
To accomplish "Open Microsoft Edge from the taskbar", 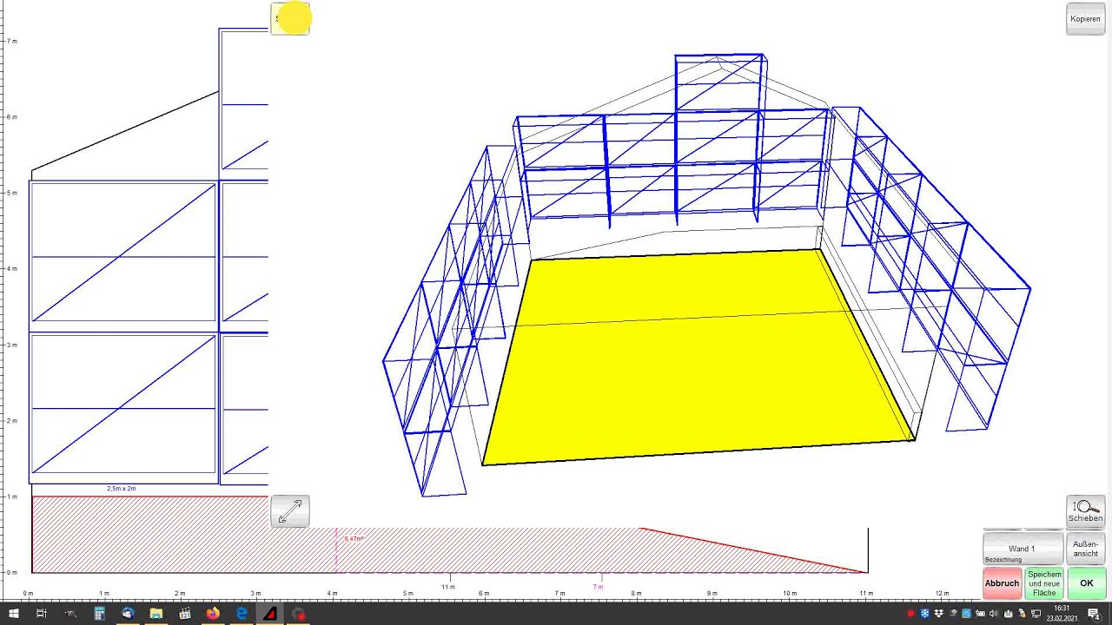I will click(x=242, y=614).
